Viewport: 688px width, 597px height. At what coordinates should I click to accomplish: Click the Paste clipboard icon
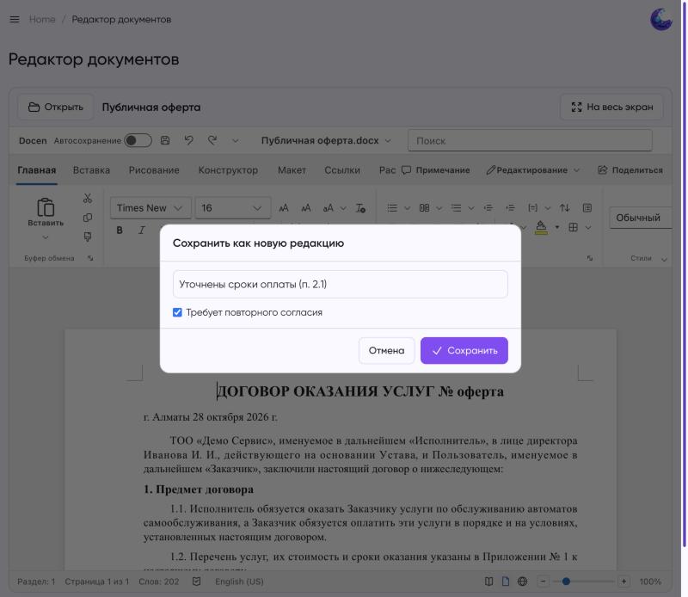click(x=46, y=207)
